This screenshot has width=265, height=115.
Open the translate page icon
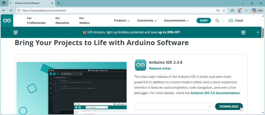coord(218,10)
